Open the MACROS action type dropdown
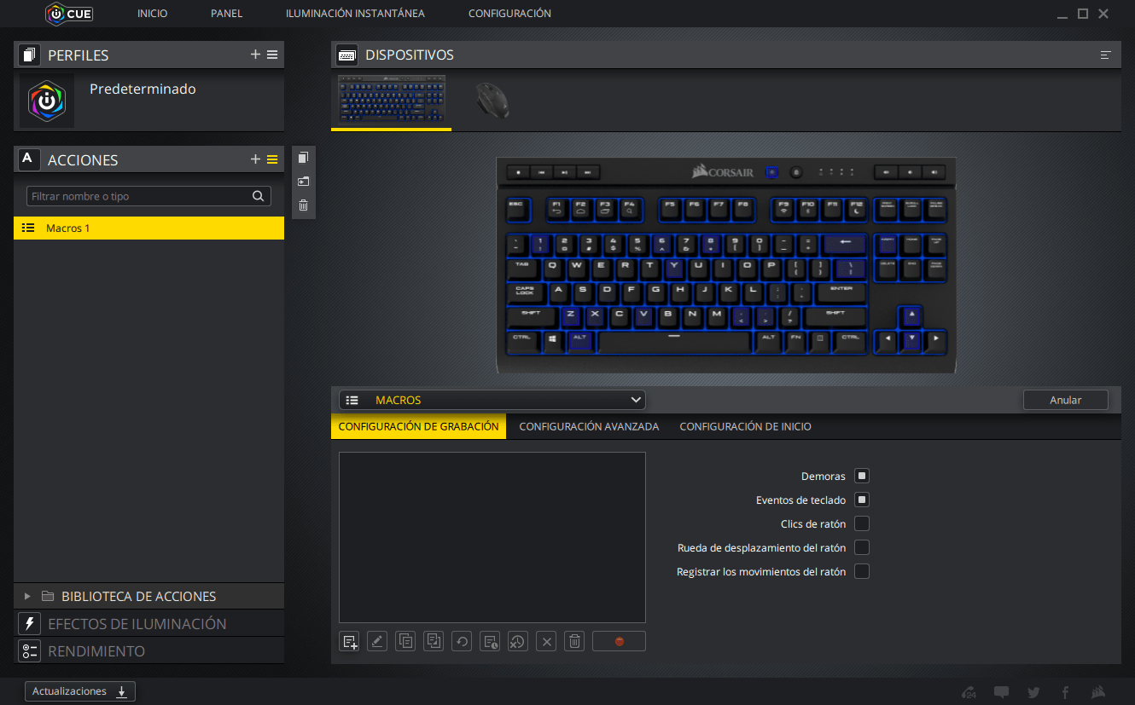1135x705 pixels. click(492, 400)
